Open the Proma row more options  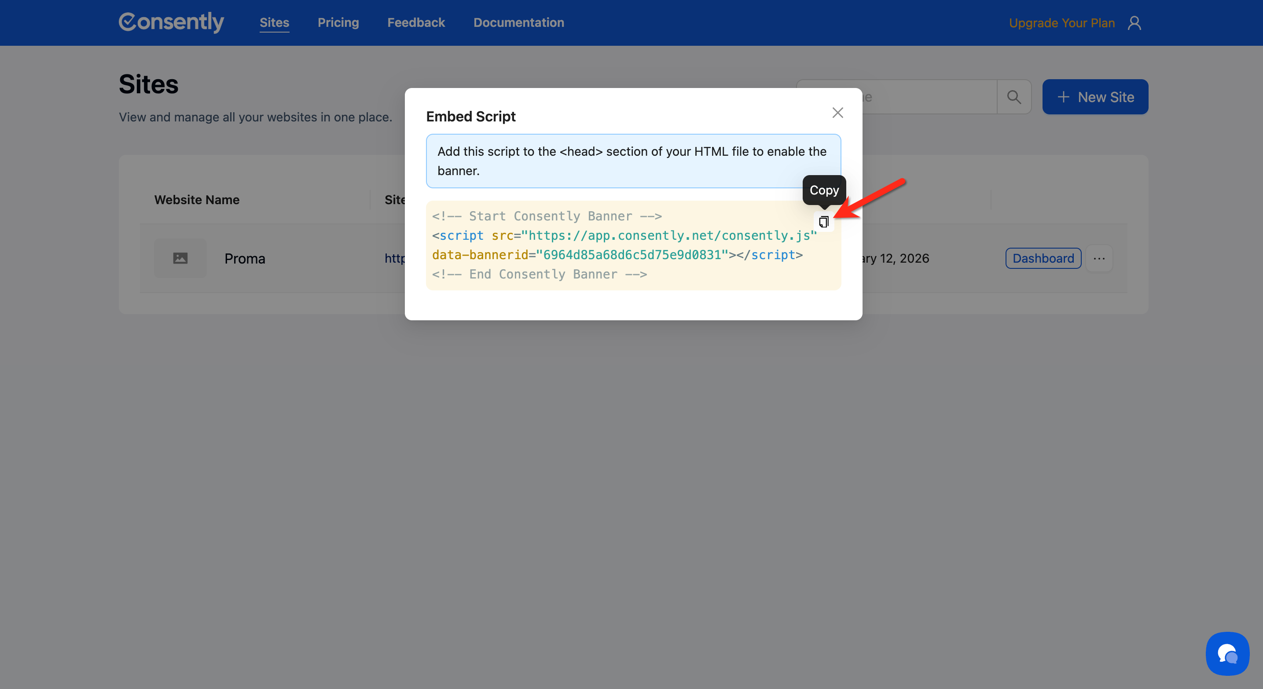tap(1099, 258)
